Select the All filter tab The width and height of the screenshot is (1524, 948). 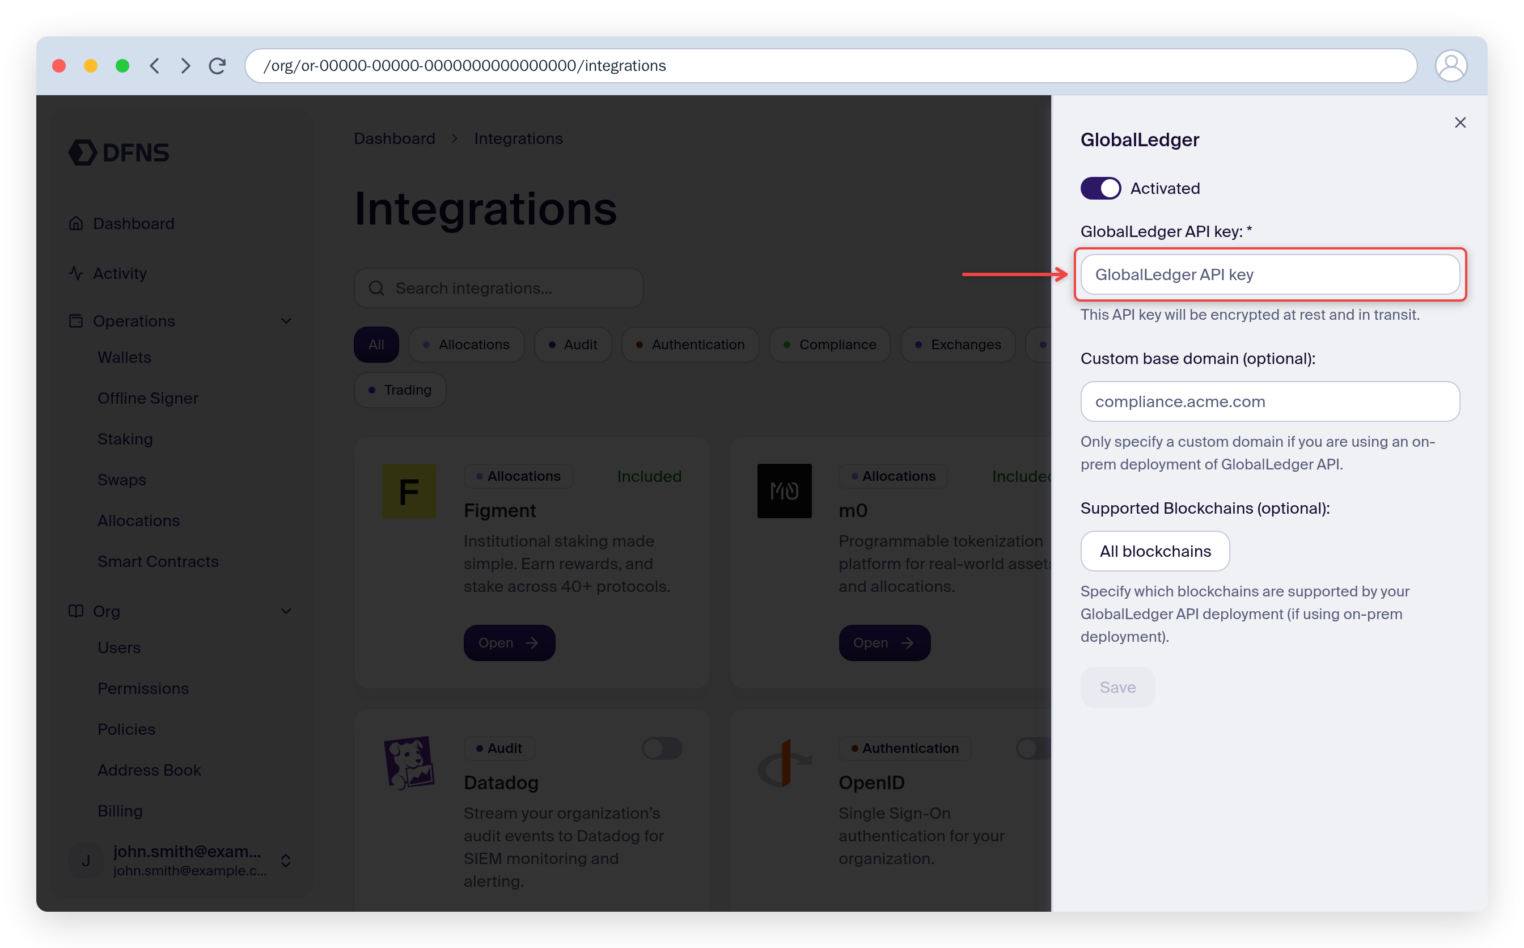(x=376, y=344)
